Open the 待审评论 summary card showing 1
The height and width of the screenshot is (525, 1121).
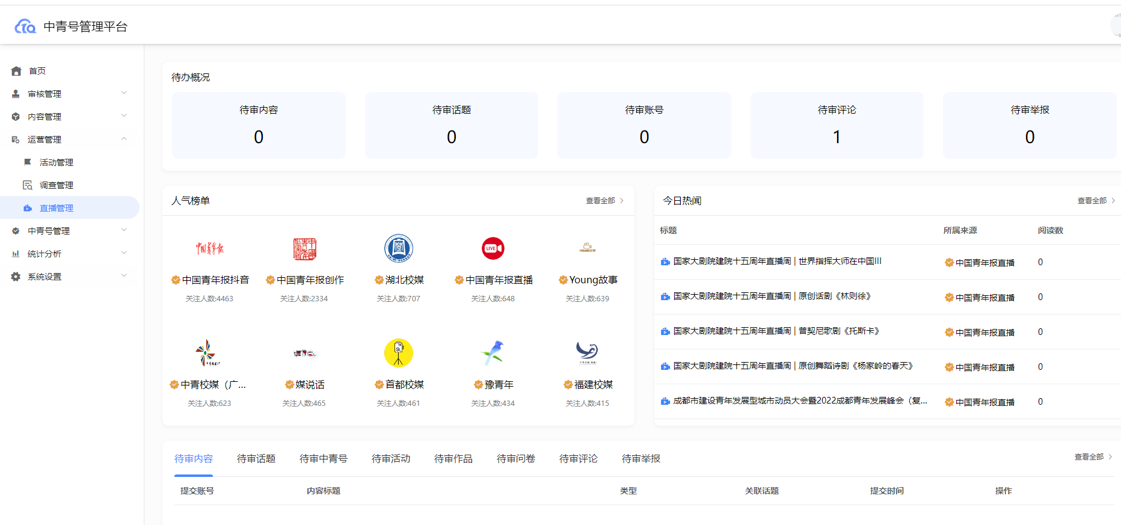point(837,125)
